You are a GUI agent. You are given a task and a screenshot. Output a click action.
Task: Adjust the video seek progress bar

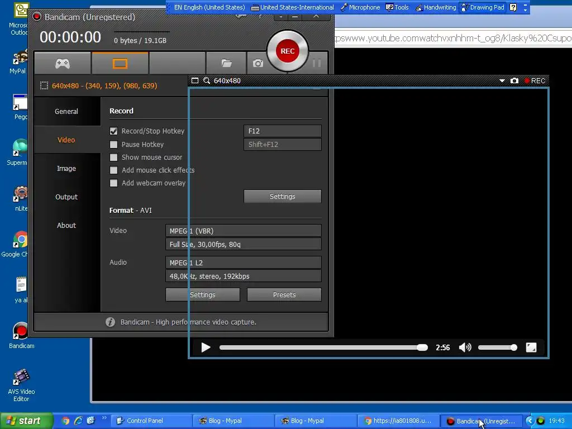[323, 347]
